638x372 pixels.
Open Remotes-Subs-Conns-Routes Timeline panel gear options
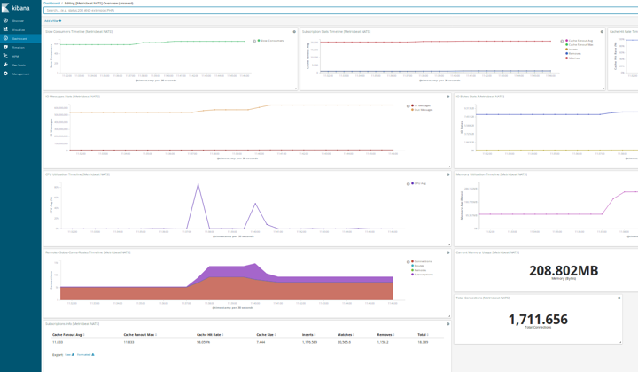click(448, 252)
